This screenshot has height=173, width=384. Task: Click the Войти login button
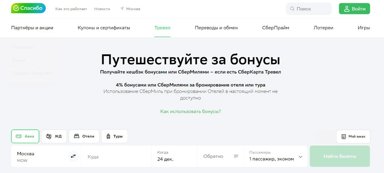[354, 9]
